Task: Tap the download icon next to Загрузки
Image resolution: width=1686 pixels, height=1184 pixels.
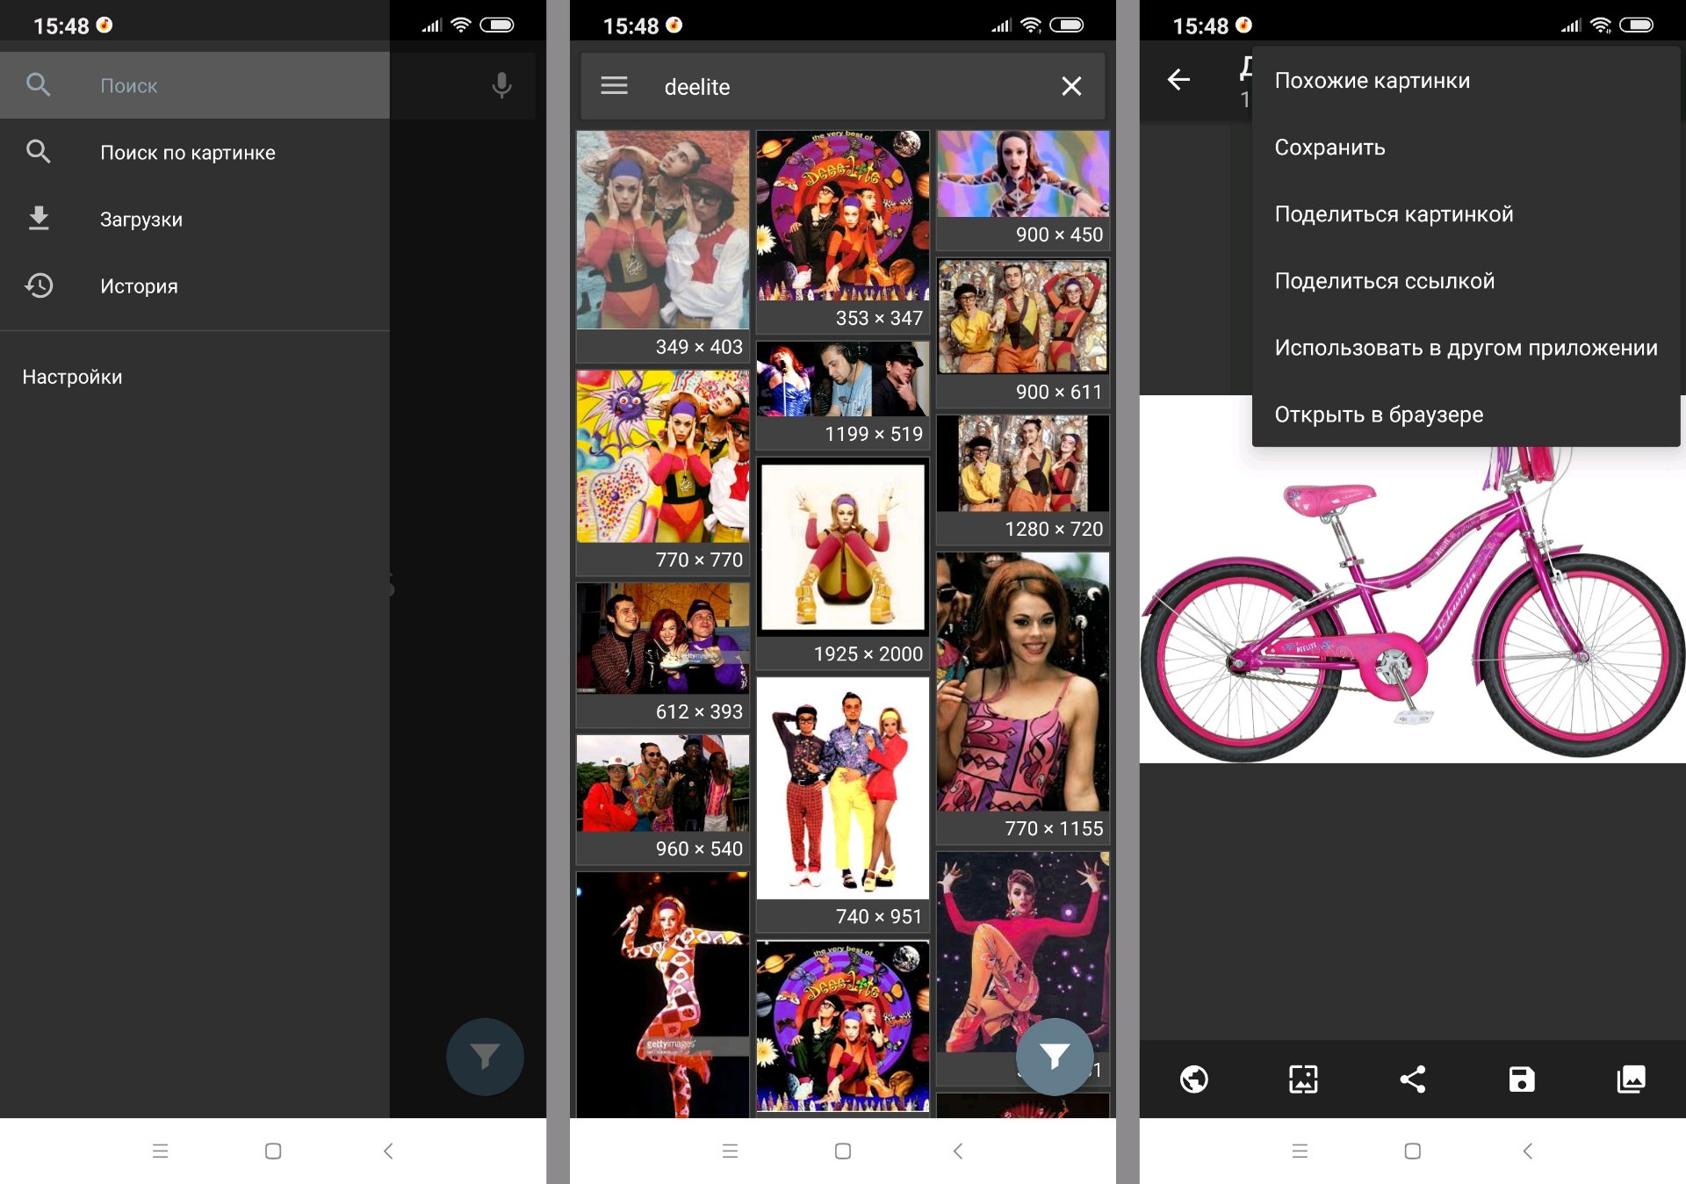Action: (38, 219)
